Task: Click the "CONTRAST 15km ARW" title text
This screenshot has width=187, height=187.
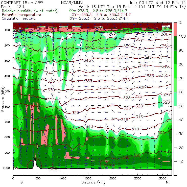Action: [x=22, y=3]
